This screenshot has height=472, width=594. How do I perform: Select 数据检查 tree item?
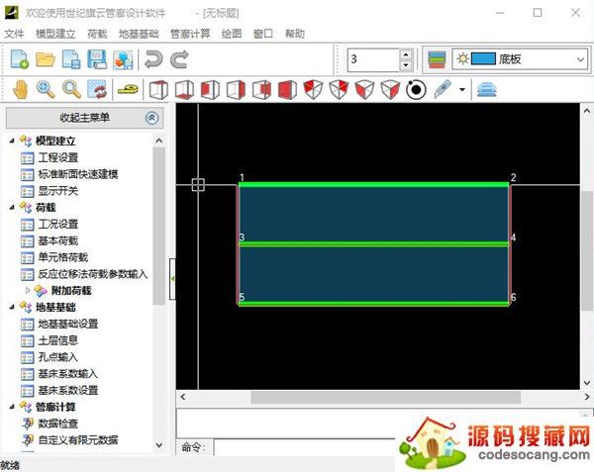pos(58,424)
